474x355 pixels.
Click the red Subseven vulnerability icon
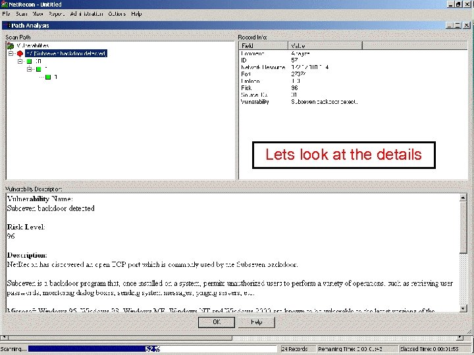20,54
